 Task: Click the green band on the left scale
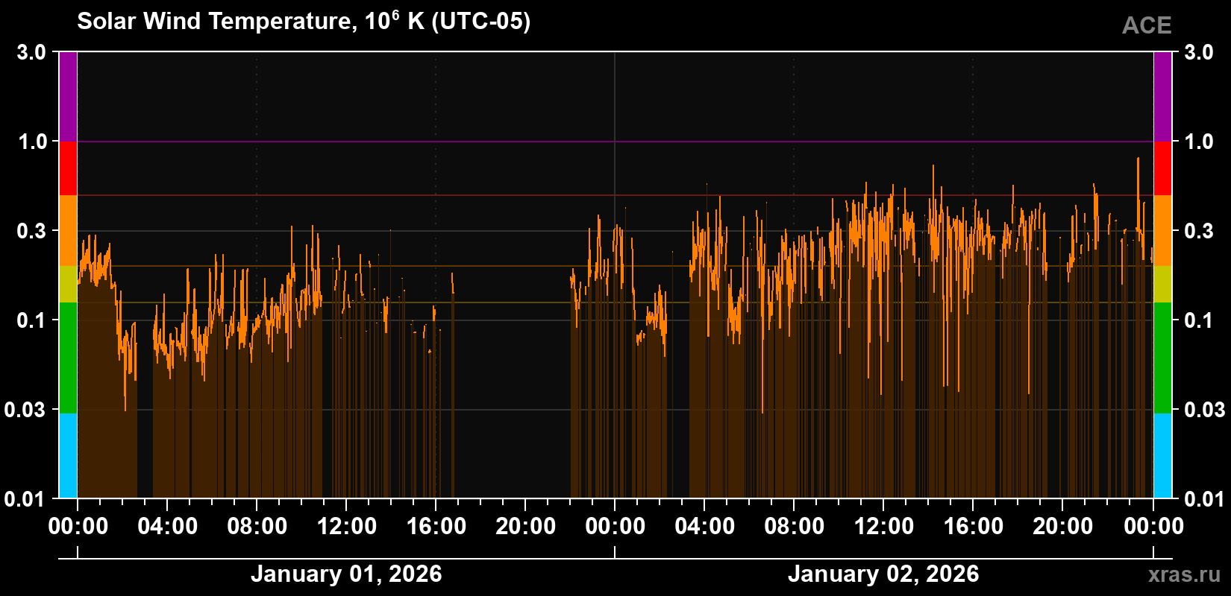(x=68, y=358)
